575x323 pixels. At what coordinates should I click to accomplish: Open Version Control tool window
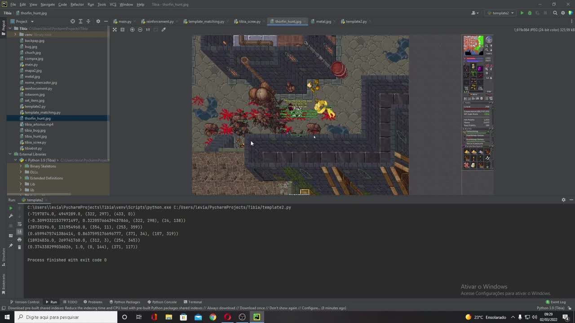pyautogui.click(x=25, y=302)
